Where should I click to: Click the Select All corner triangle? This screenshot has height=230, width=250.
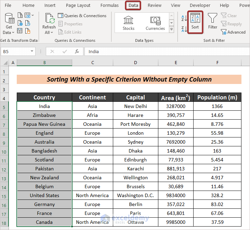tap(5, 63)
